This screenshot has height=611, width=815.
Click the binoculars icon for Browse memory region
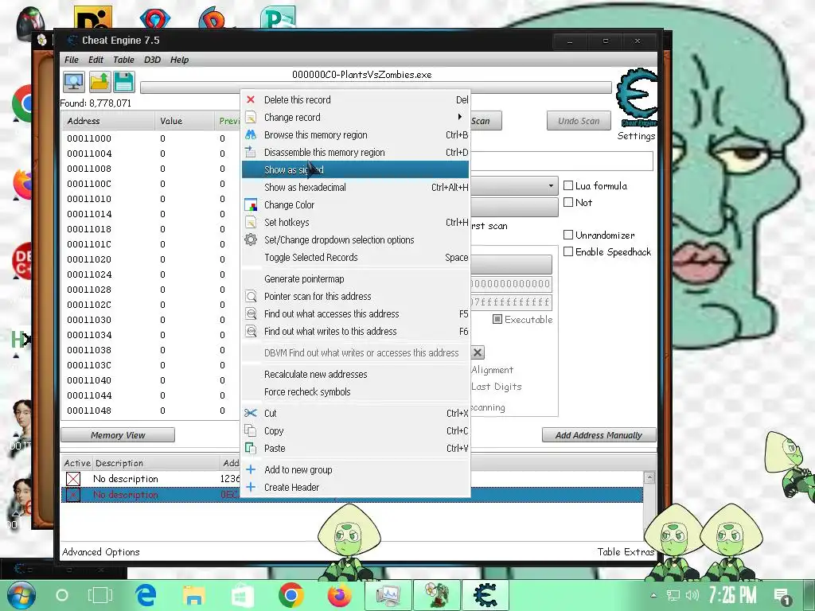251,134
